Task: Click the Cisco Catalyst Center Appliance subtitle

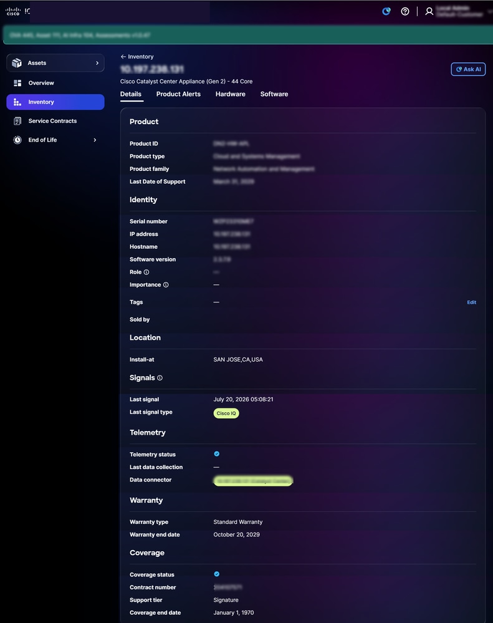Action: [x=186, y=82]
